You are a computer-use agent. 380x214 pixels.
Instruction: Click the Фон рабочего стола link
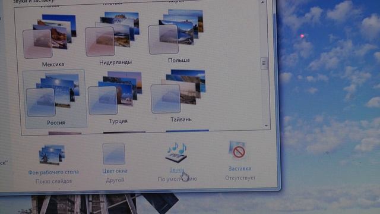(53, 172)
